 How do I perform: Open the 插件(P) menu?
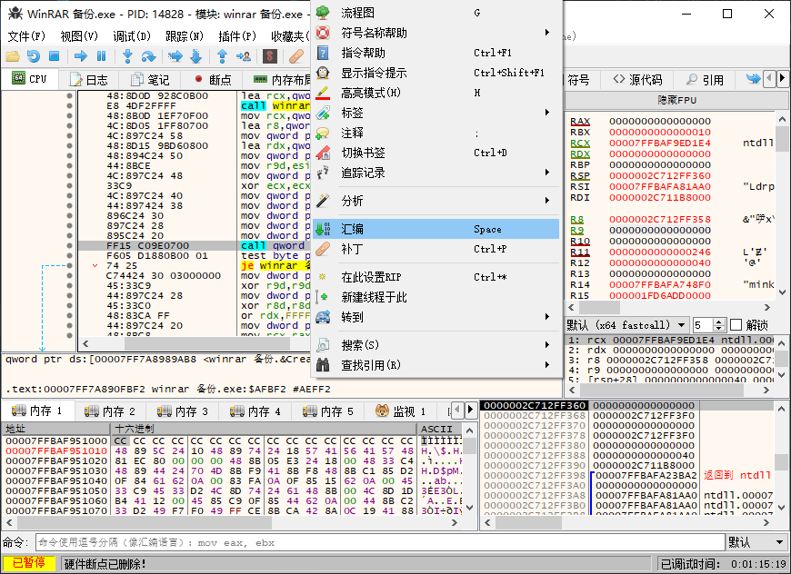[x=237, y=36]
